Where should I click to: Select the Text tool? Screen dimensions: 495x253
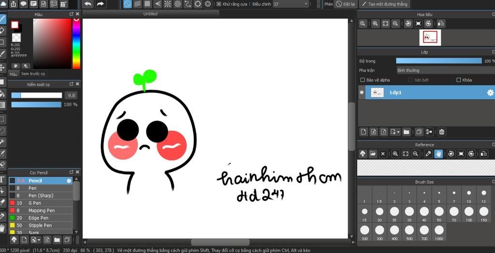tap(2, 180)
